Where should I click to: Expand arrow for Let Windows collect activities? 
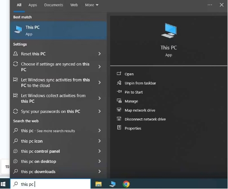[99, 98]
